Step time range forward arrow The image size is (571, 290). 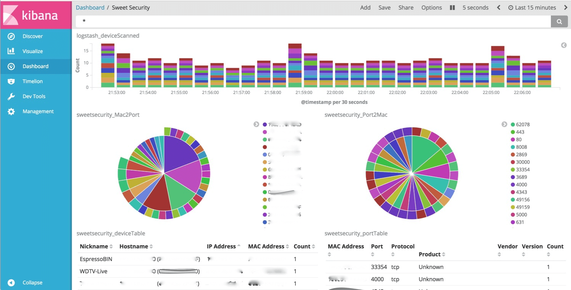click(x=566, y=8)
